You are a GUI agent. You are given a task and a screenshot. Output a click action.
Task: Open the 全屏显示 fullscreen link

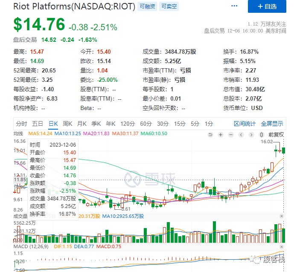click(x=272, y=124)
